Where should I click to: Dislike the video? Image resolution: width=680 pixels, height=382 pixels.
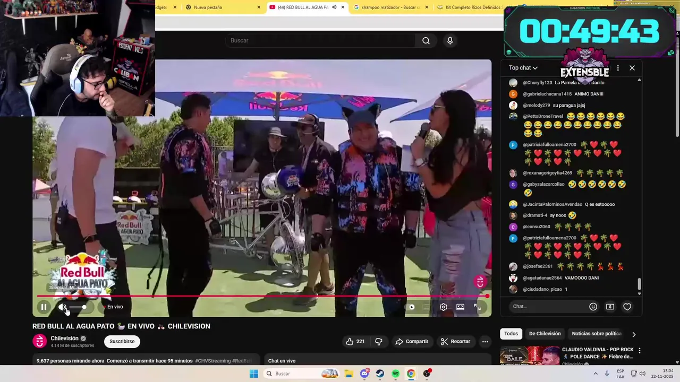379,341
